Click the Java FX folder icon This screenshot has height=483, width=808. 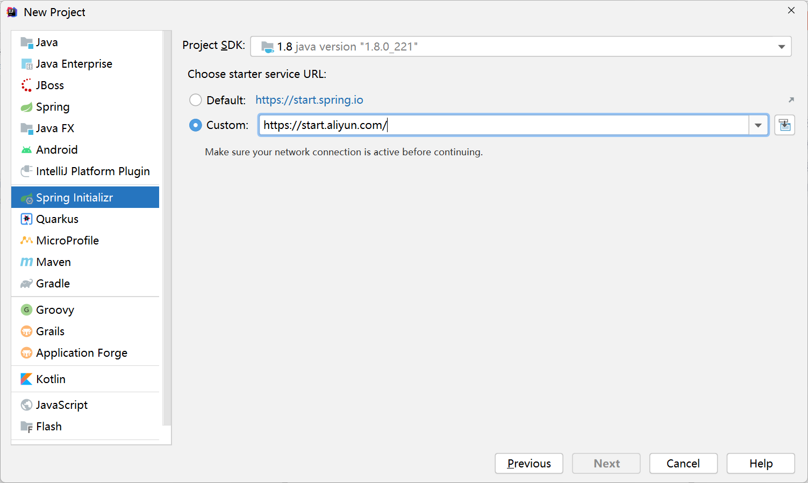tap(26, 128)
